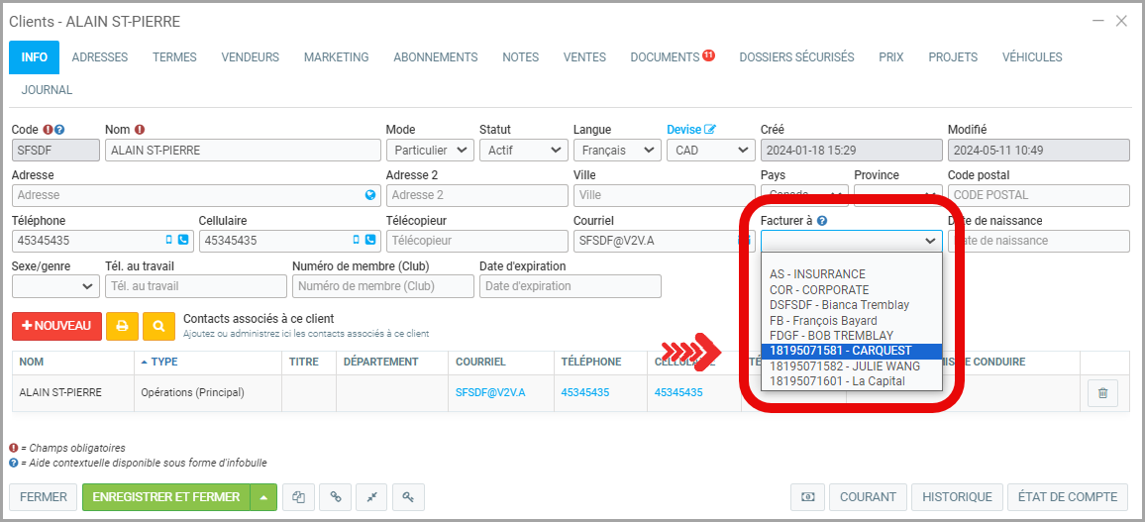Click the red NOUVEAU button
Image resolution: width=1145 pixels, height=522 pixels.
pyautogui.click(x=56, y=326)
